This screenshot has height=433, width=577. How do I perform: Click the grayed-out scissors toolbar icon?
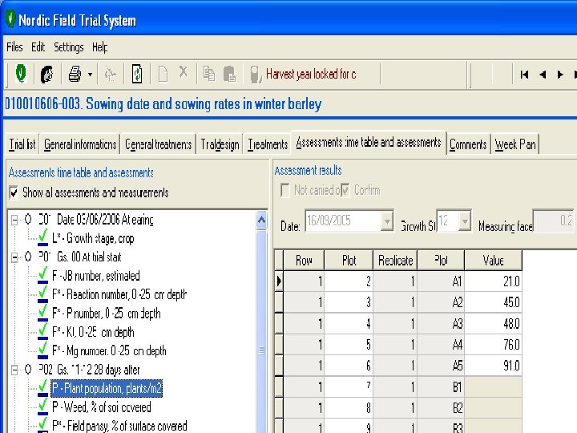[110, 75]
